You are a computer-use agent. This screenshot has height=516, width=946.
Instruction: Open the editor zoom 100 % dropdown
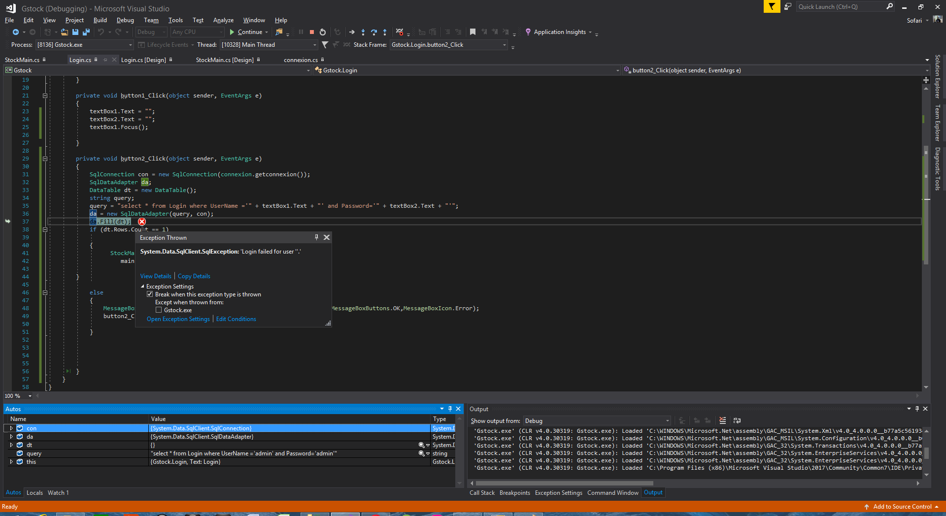[30, 396]
